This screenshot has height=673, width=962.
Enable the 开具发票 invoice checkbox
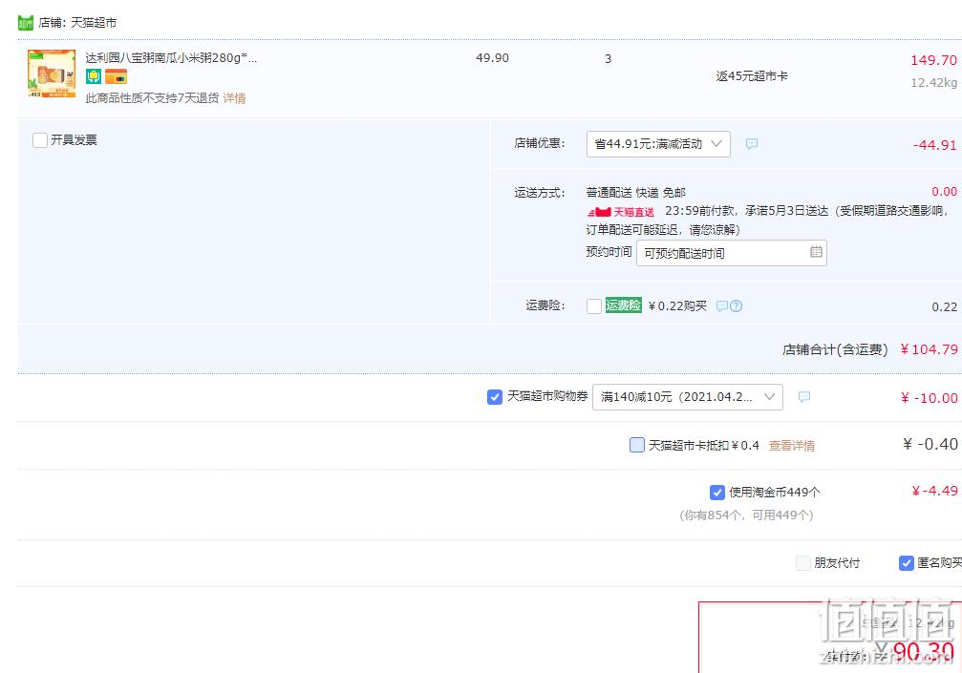[40, 139]
